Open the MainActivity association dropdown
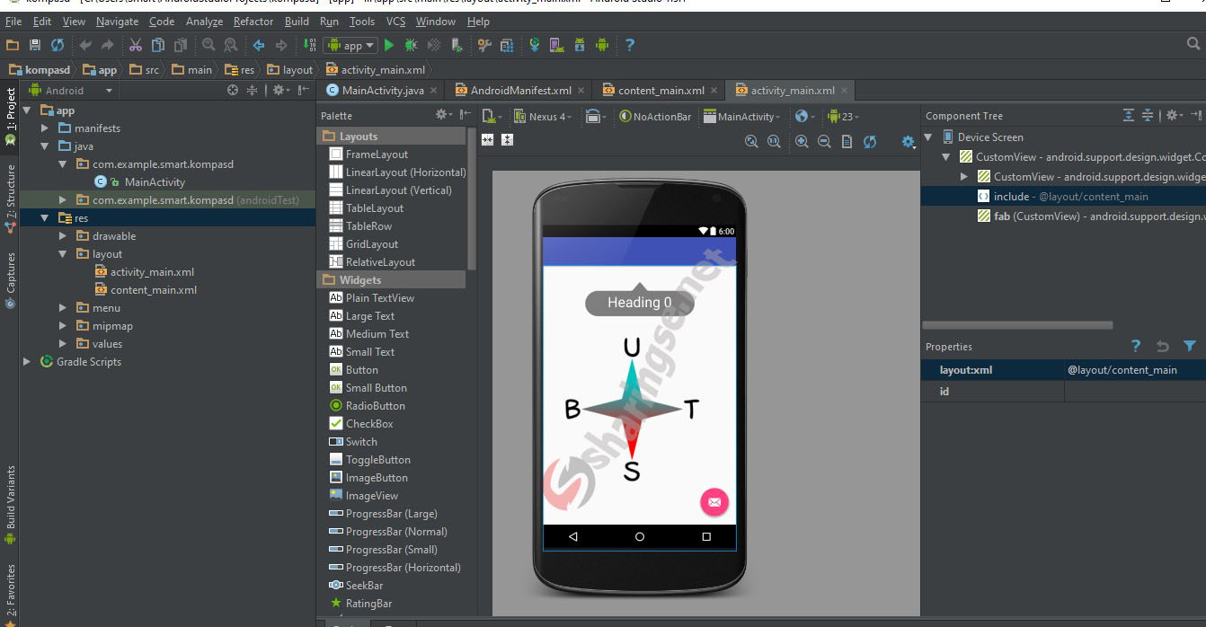 click(741, 116)
